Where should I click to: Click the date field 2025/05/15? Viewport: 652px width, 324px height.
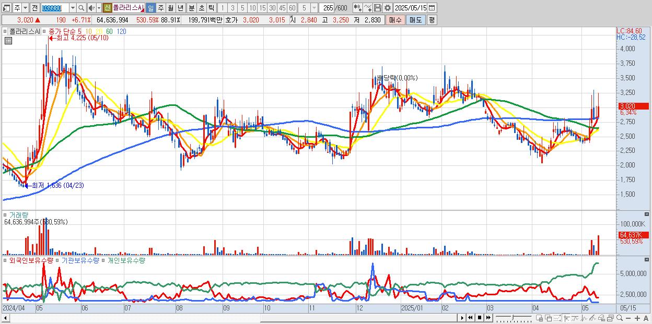(x=410, y=8)
